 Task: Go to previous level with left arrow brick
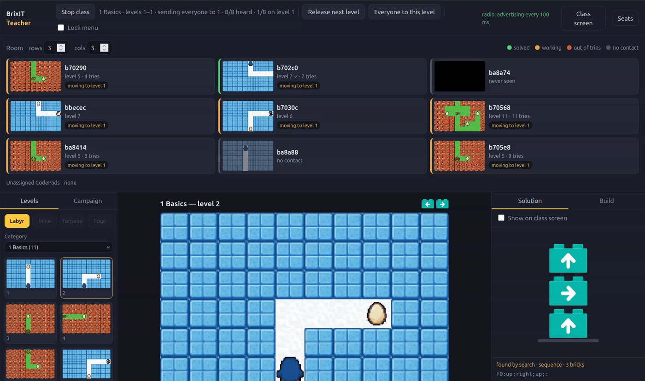click(428, 204)
